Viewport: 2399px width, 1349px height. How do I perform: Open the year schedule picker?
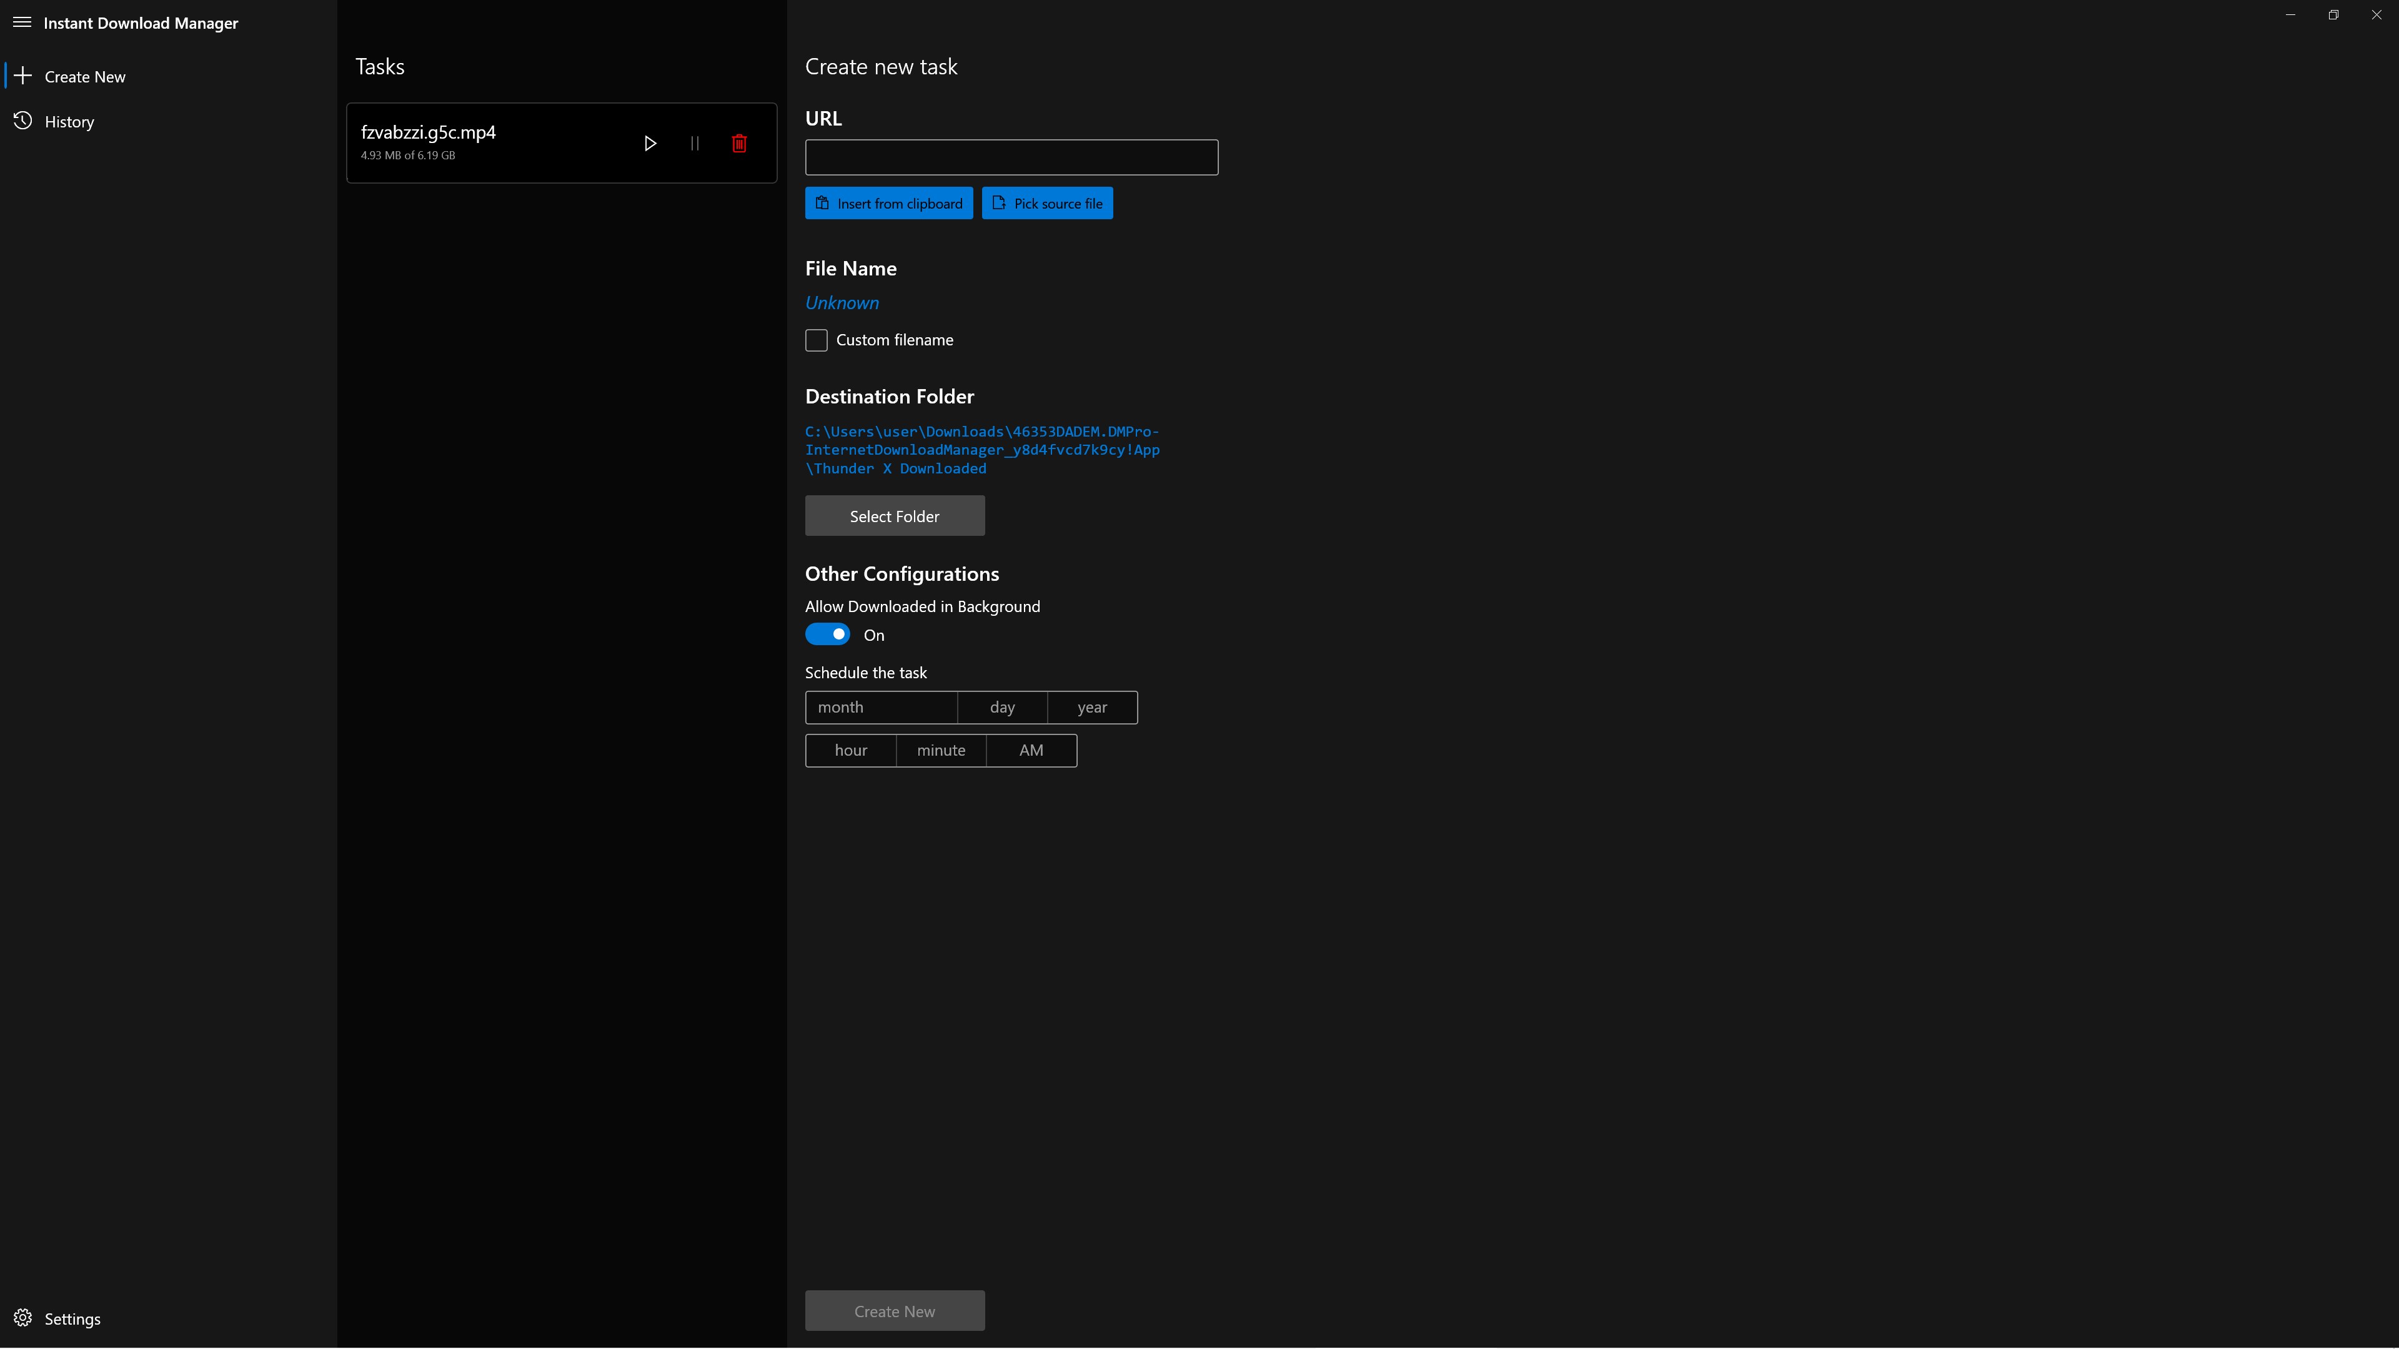click(1093, 708)
